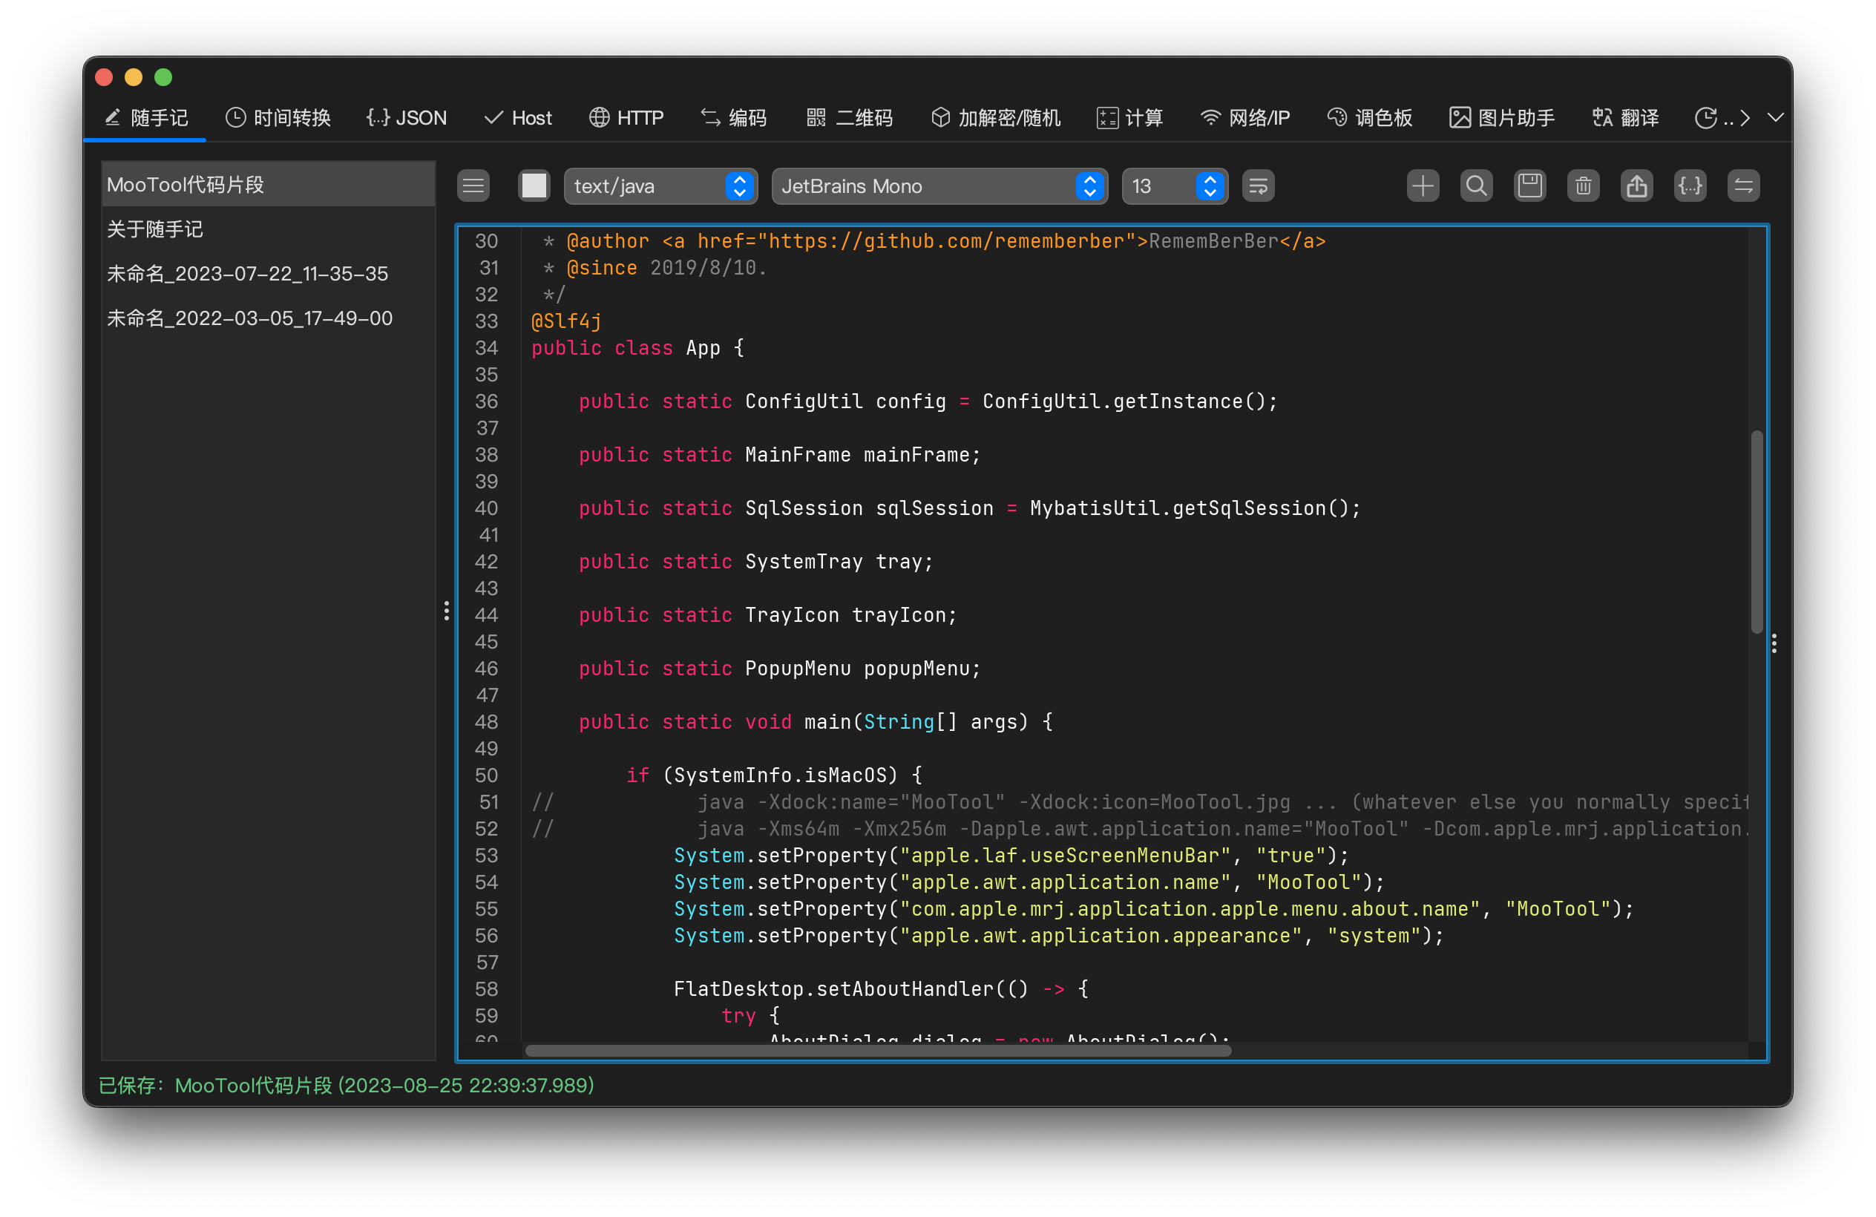This screenshot has height=1217, width=1876.
Task: Open the hamburger menu above the editor
Action: tap(473, 186)
